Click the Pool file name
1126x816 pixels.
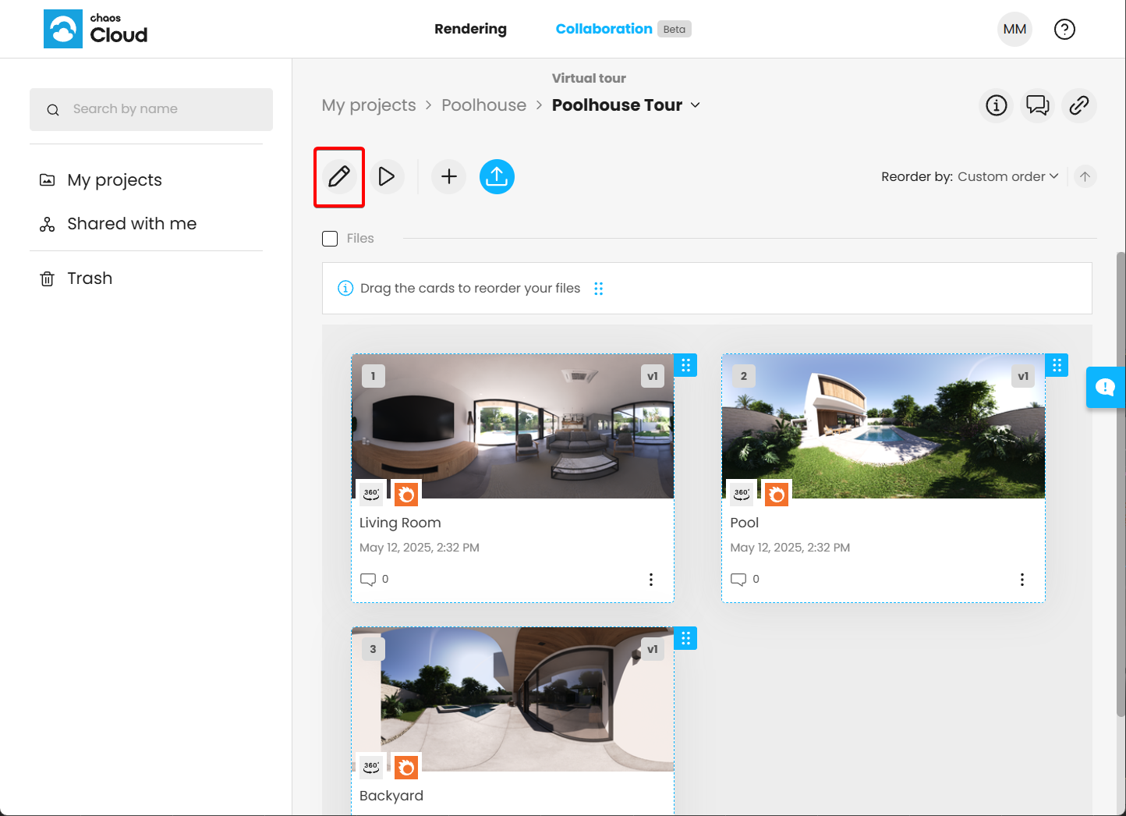click(745, 523)
